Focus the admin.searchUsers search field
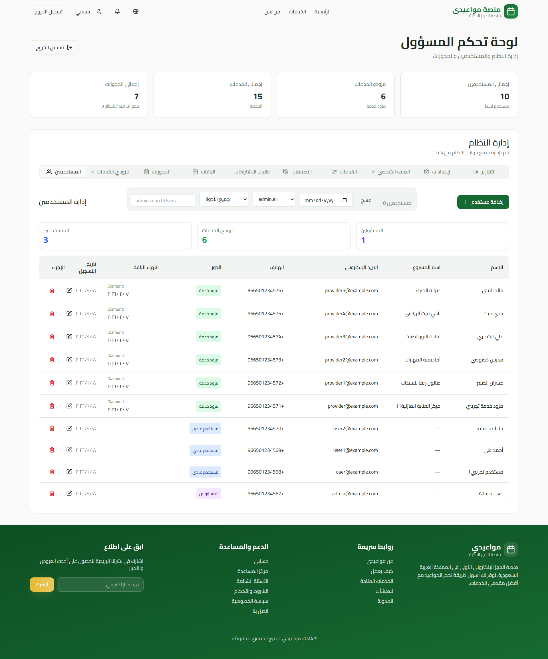 coord(163,201)
